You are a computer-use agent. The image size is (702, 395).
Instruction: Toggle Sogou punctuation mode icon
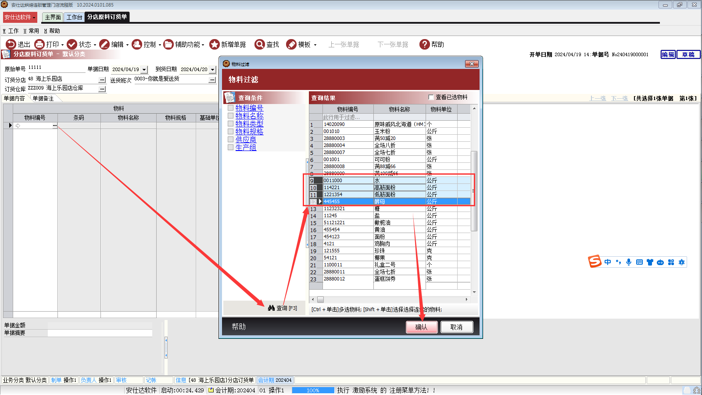click(x=618, y=262)
